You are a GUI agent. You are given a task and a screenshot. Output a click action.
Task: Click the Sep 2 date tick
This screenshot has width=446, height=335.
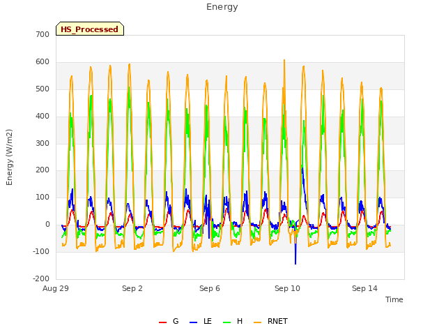coord(132,288)
